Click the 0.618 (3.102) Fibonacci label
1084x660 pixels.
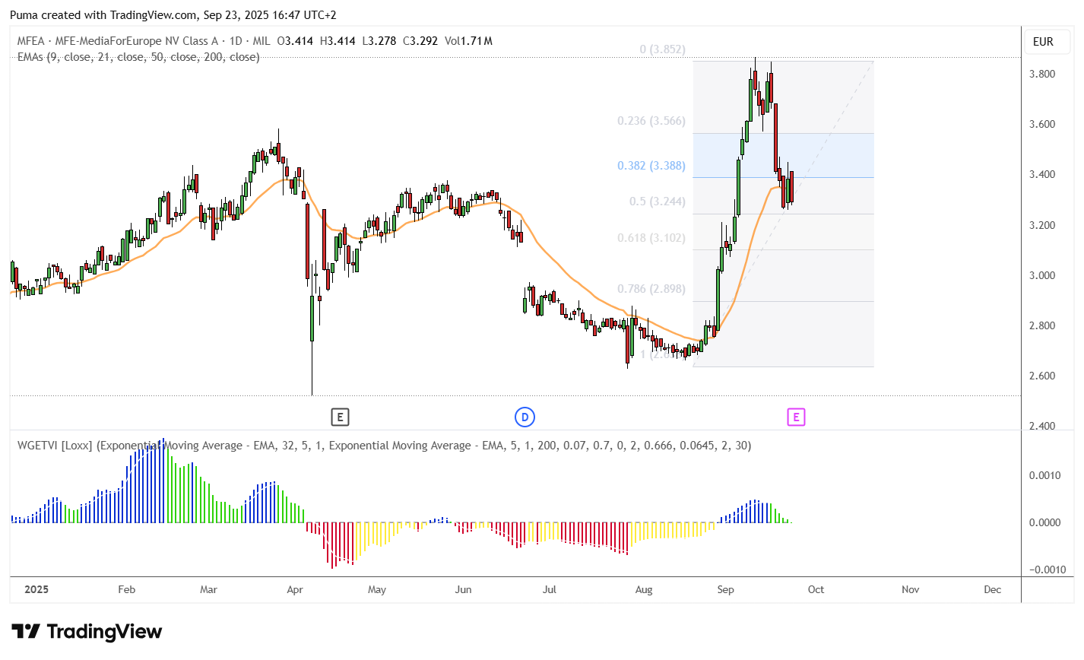pos(651,238)
